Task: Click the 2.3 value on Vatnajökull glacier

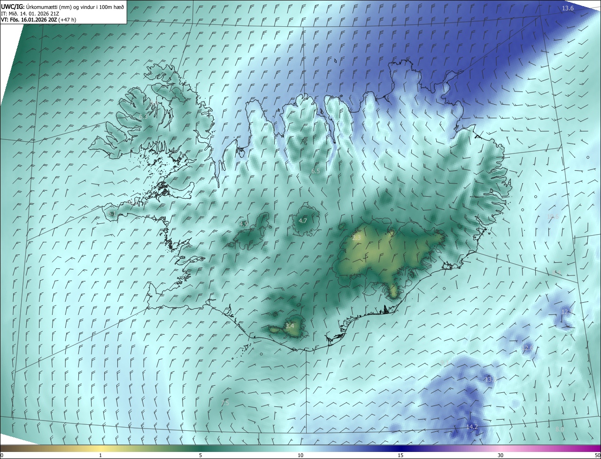Action: pos(357,238)
